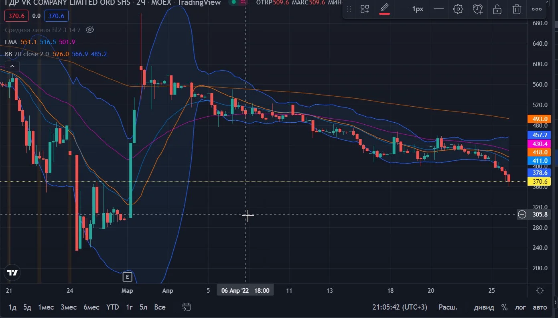
Task: Click the Мар label on time axis
Action: click(x=127, y=291)
